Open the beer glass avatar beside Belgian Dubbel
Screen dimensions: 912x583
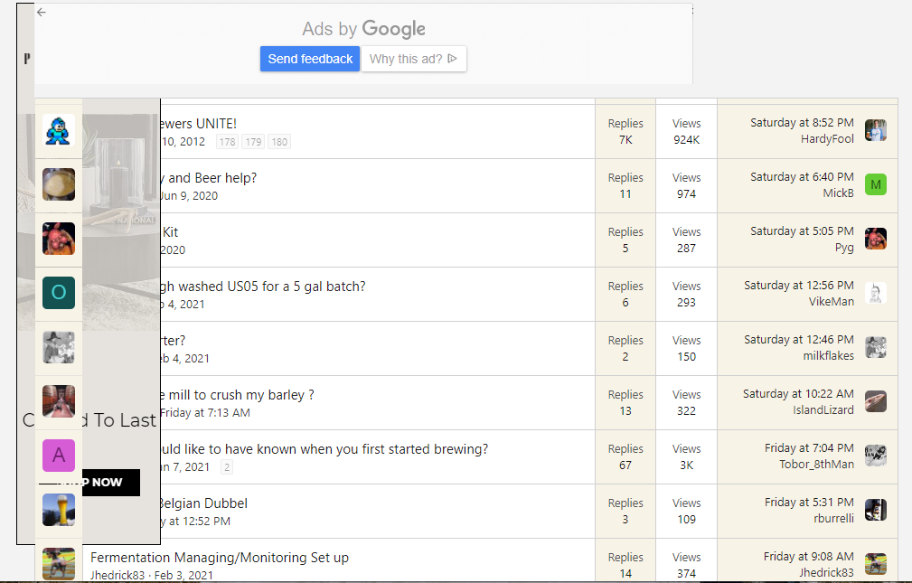pos(59,510)
